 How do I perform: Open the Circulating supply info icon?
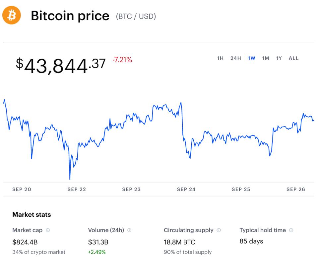click(x=219, y=230)
